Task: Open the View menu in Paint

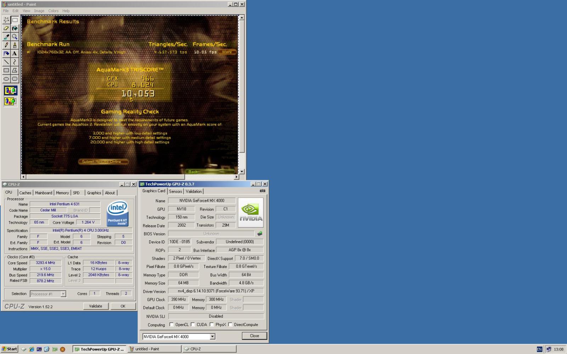Action: [26, 11]
